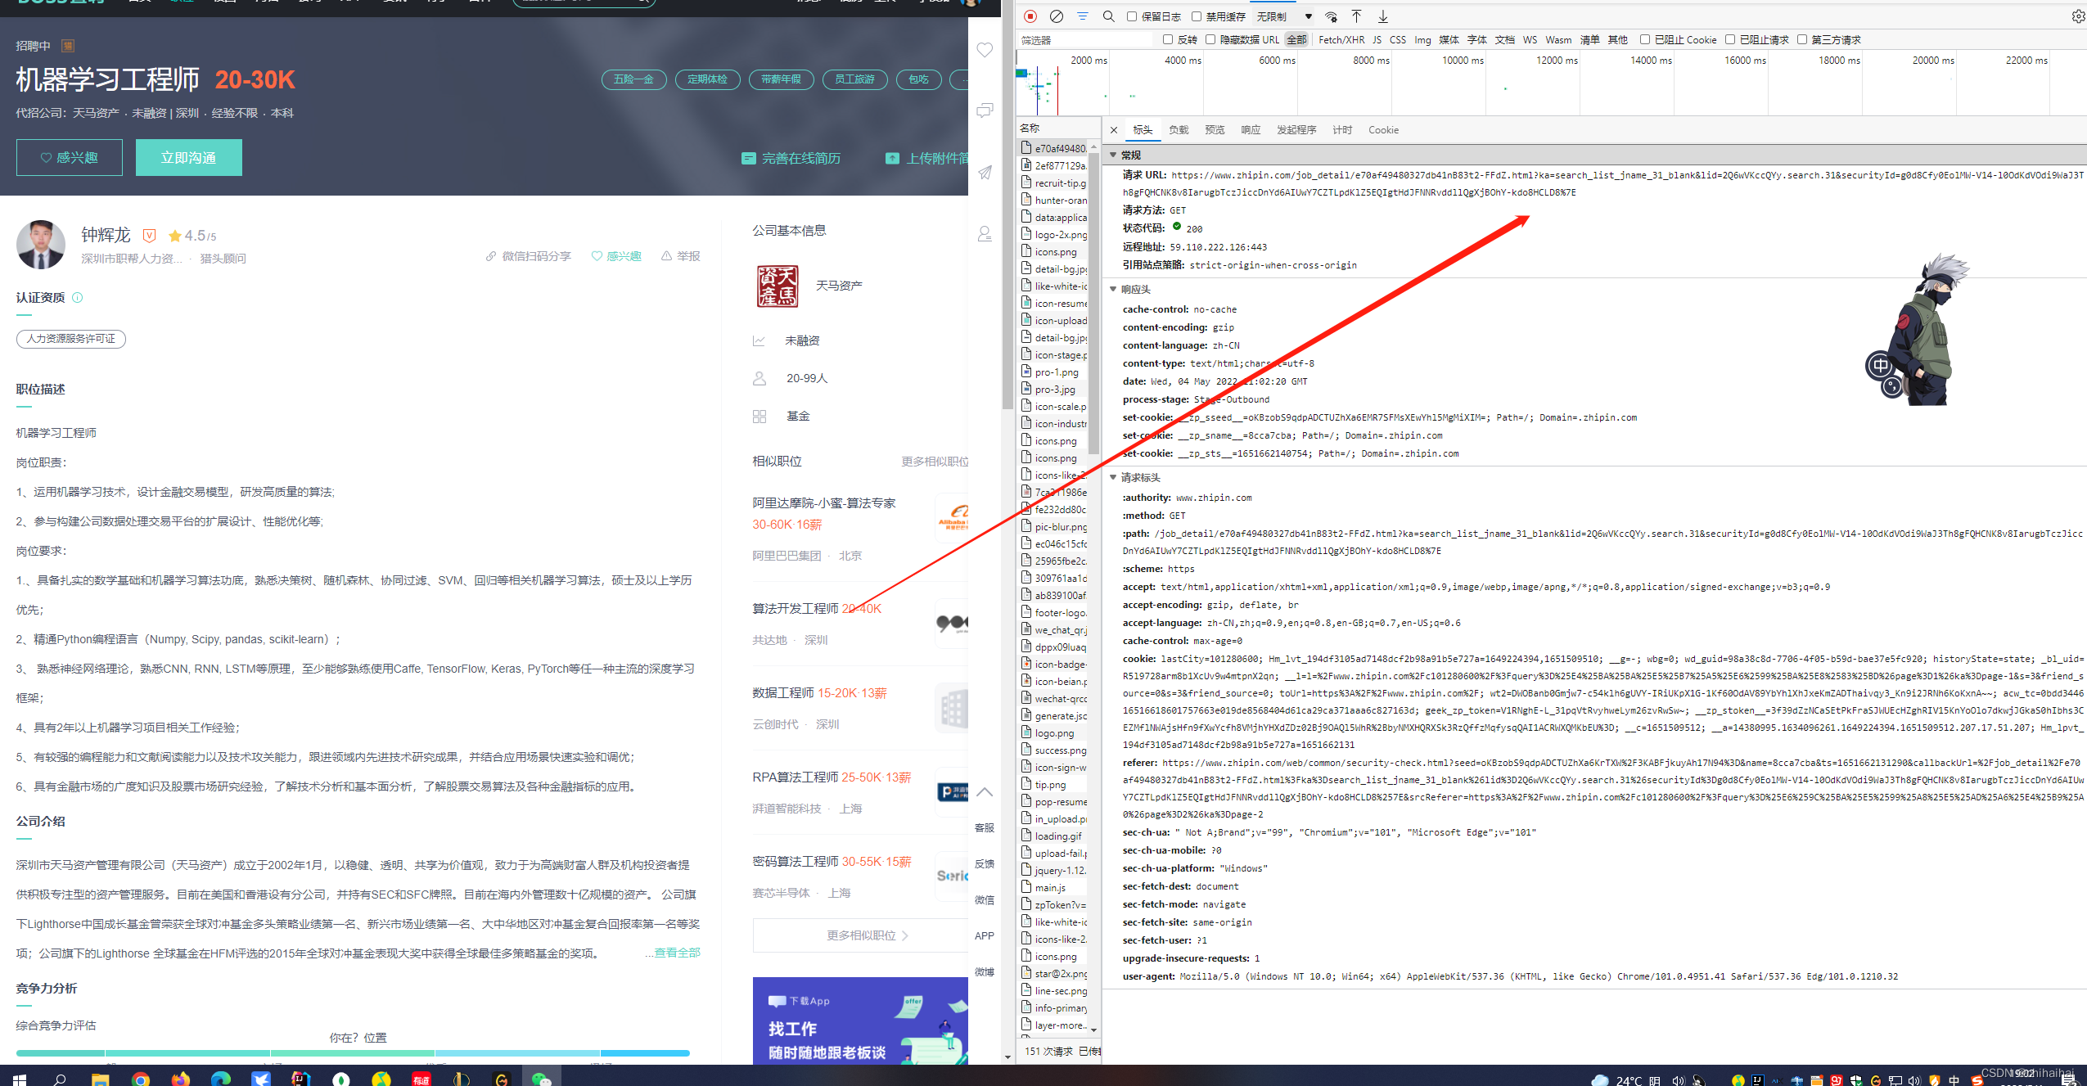
Task: Import HAR file with up-arrow icon
Action: (x=1356, y=16)
